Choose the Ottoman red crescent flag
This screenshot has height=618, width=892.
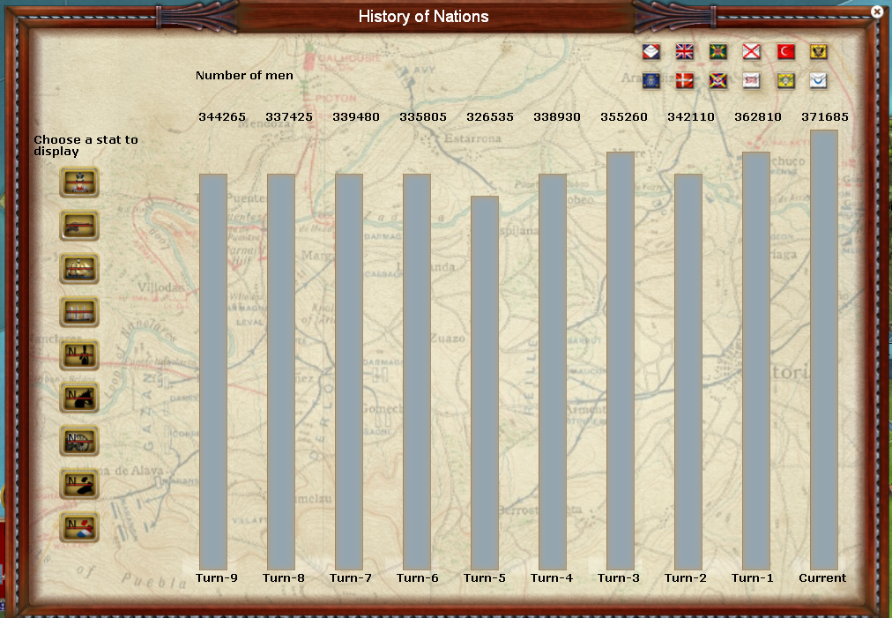[785, 52]
